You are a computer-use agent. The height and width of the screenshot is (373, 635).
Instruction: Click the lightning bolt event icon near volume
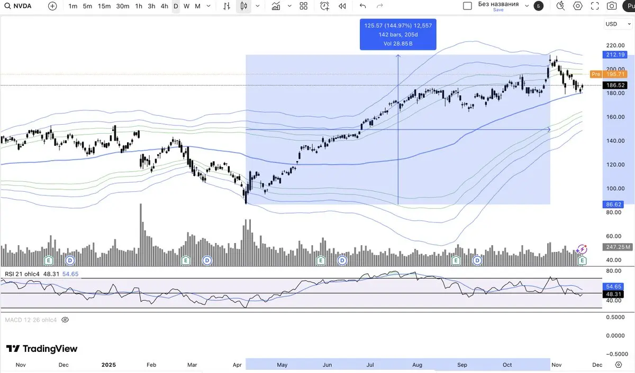pyautogui.click(x=582, y=249)
